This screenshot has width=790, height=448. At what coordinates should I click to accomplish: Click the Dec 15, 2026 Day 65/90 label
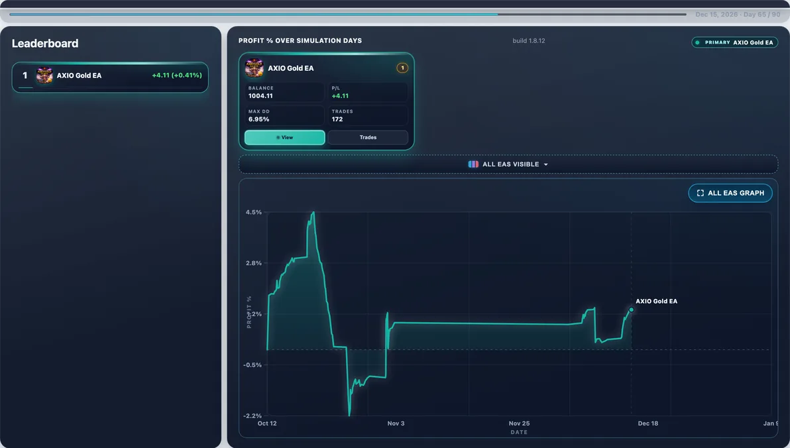(x=738, y=15)
